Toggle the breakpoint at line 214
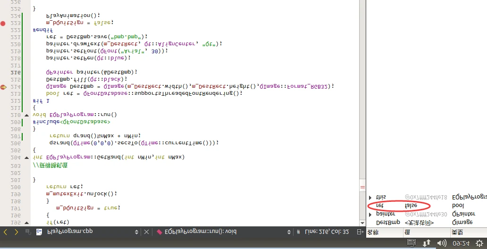 (x=3, y=87)
